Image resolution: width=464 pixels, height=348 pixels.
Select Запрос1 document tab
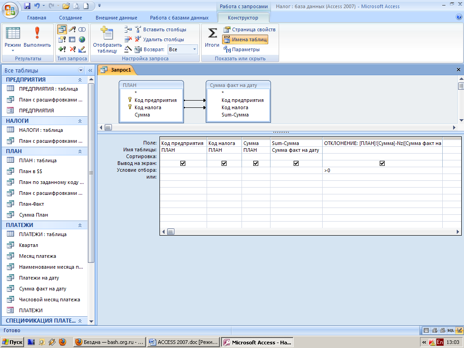click(116, 70)
